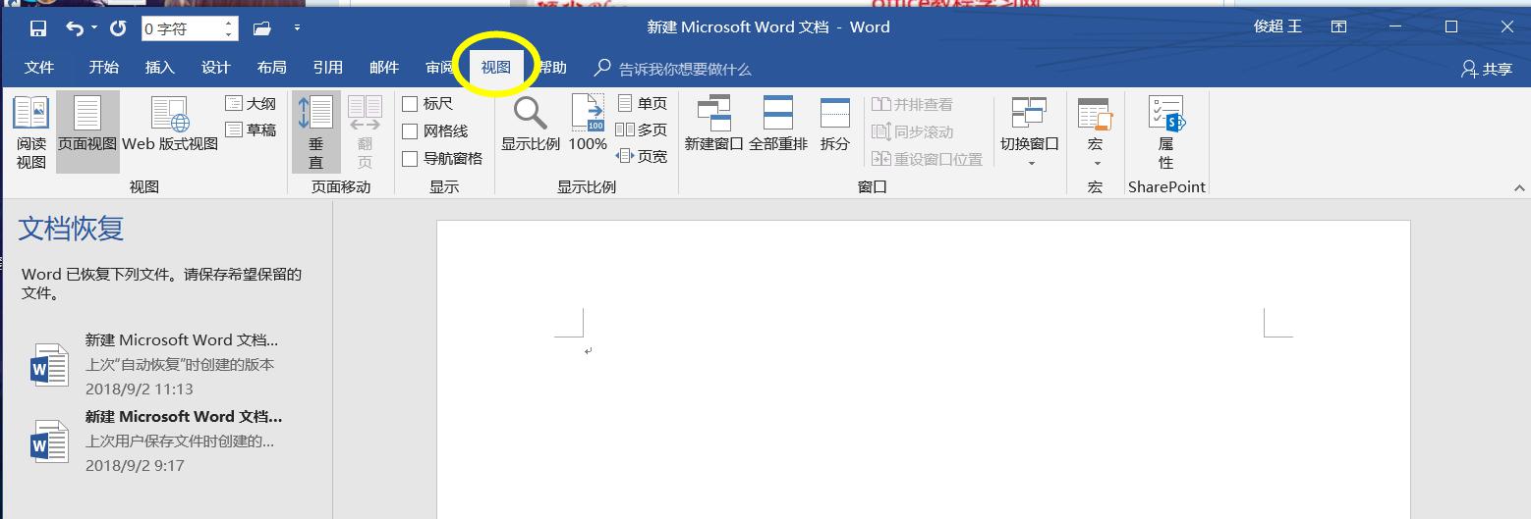Open the 切换窗口 dropdown
Viewport: 1531px width, 519px height.
[1030, 132]
